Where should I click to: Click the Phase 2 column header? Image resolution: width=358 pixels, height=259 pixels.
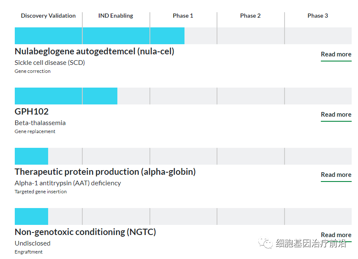click(x=250, y=16)
